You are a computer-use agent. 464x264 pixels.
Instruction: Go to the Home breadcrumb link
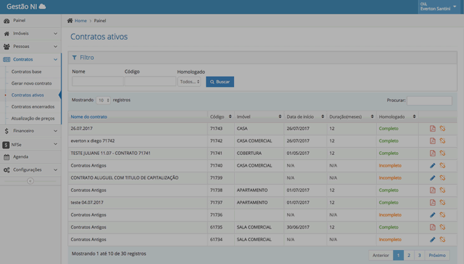click(81, 21)
